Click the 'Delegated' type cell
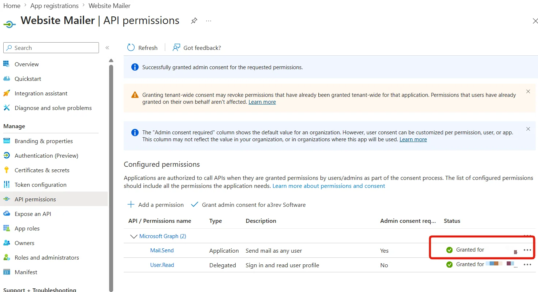 [x=223, y=265]
